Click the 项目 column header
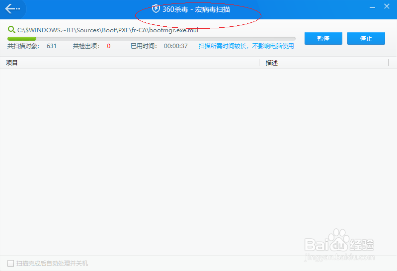 coord(11,63)
